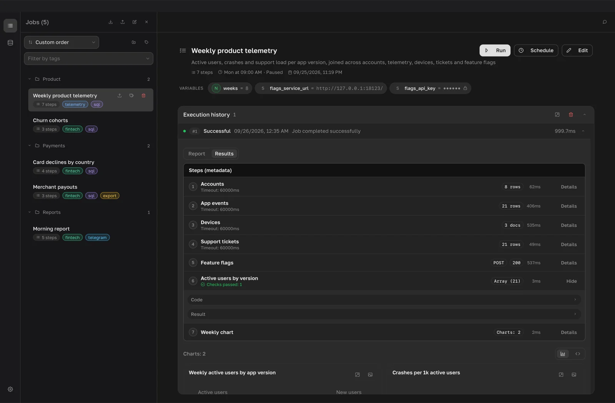Screen dimensions: 615x403
Task: Collapse execution run #1 details
Action: point(583,131)
